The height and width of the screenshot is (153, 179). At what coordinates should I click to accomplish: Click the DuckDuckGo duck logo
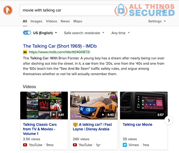pyautogui.click(x=8, y=10)
